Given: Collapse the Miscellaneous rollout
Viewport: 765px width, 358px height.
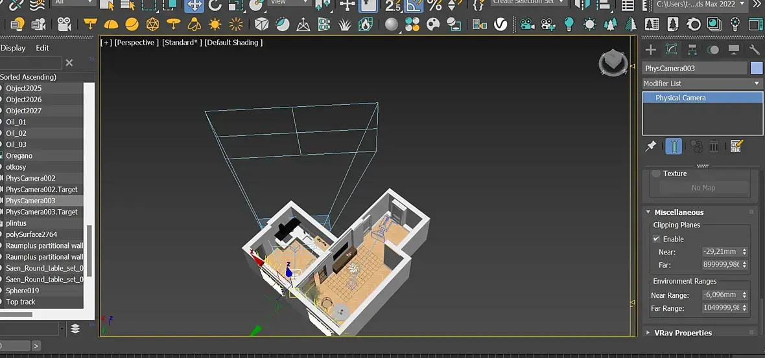Looking at the screenshot, I should coord(678,212).
